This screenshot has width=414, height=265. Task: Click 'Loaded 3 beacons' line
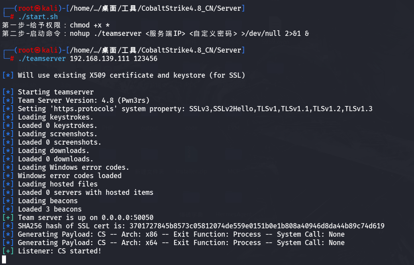tap(50, 209)
